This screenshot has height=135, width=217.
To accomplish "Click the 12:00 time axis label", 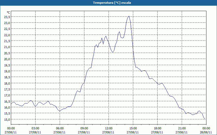I will tap(109, 129).
